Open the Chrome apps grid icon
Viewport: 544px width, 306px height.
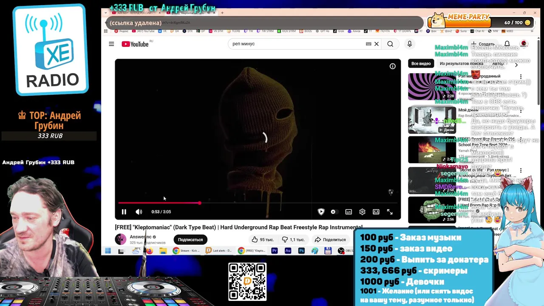click(x=106, y=31)
